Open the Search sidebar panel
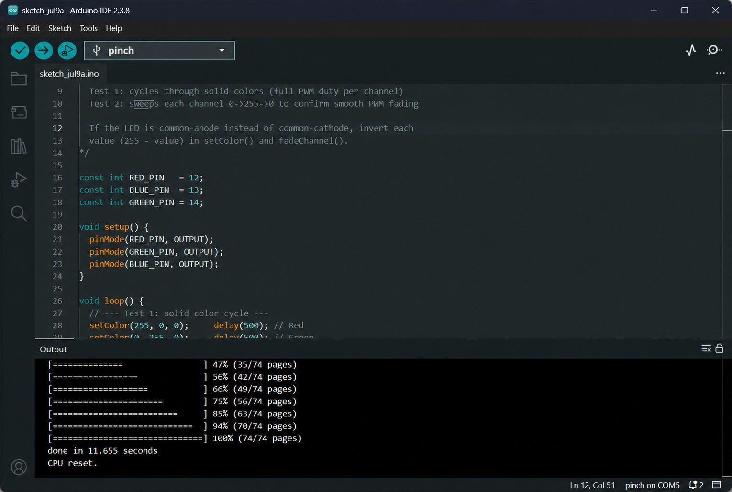Viewport: 732px width, 492px height. [19, 213]
